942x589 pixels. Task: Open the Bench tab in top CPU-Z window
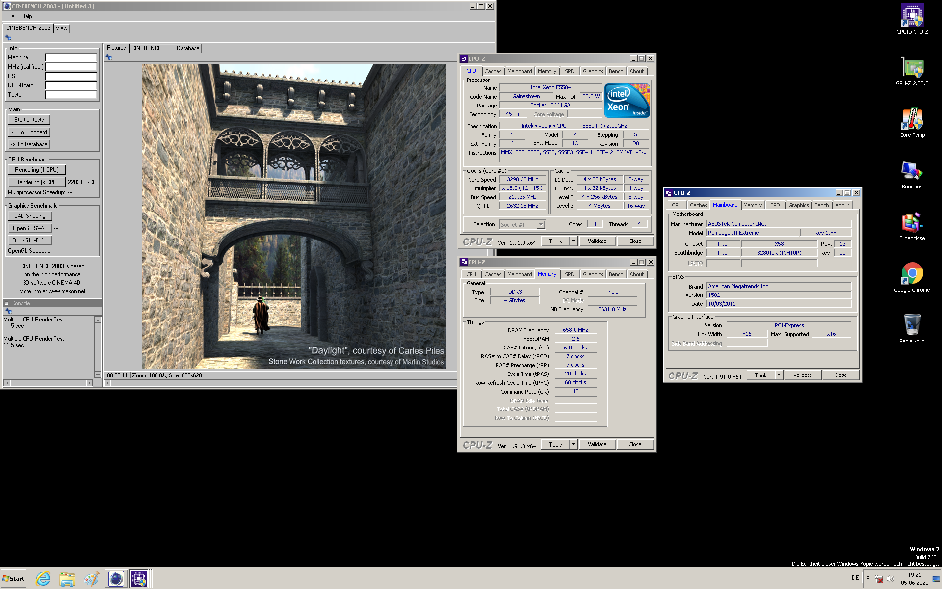(x=616, y=71)
